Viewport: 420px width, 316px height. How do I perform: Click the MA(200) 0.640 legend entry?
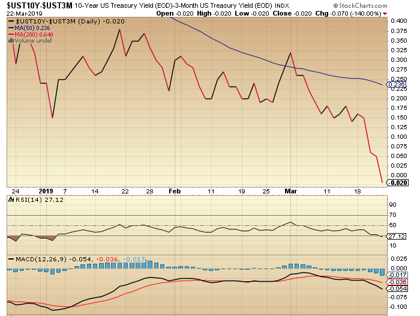coord(31,34)
